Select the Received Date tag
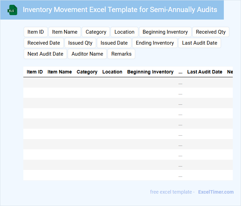Image resolution: width=241 pixels, height=206 pixels. pos(44,43)
